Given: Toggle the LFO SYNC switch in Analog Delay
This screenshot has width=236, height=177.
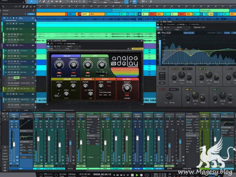Looking at the screenshot, I should point(88,73).
